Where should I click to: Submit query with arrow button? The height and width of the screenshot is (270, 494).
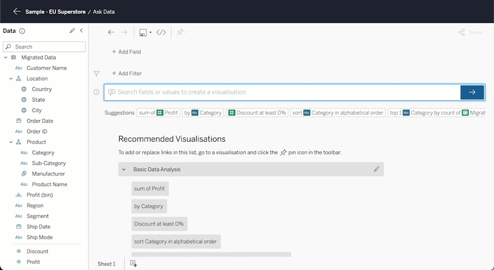click(x=472, y=92)
